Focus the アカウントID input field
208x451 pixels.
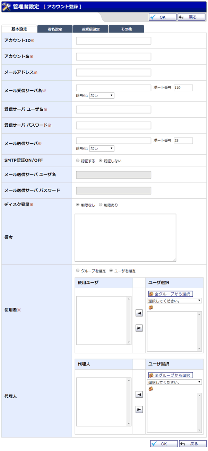tap(113, 41)
